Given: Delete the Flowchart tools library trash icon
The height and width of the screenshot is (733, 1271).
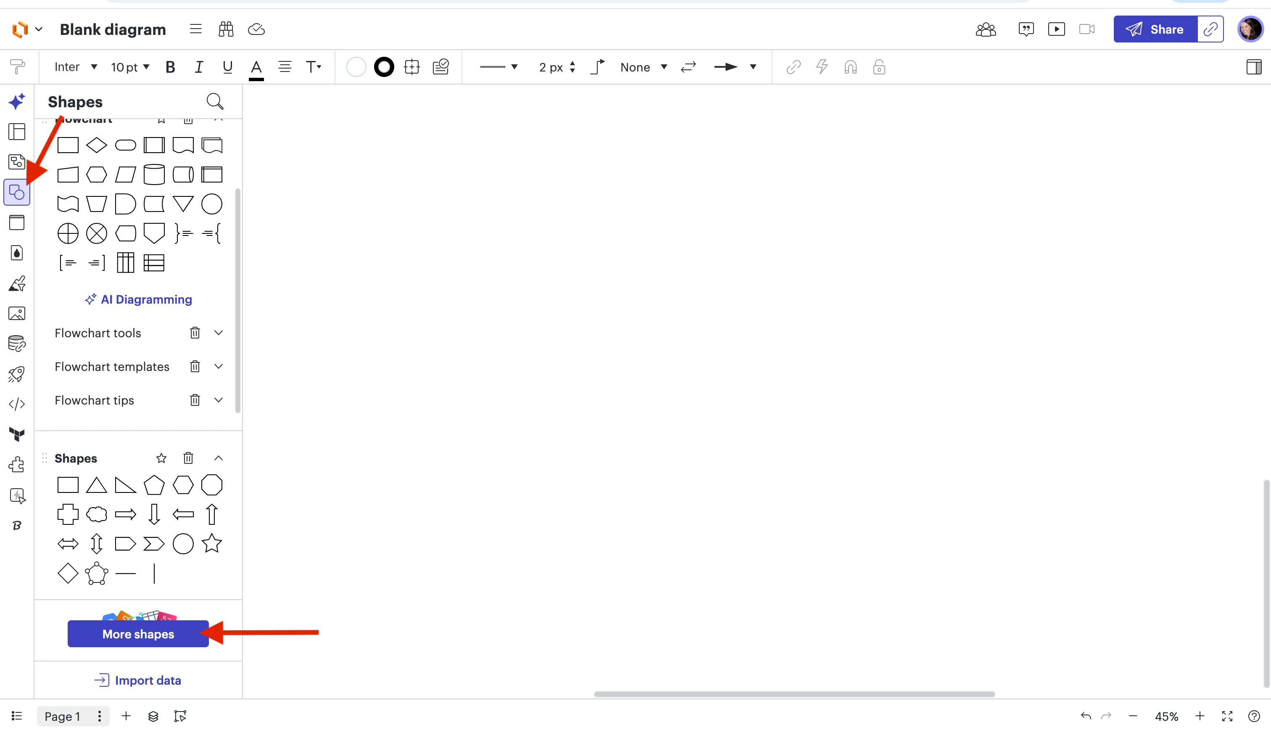Looking at the screenshot, I should 195,333.
